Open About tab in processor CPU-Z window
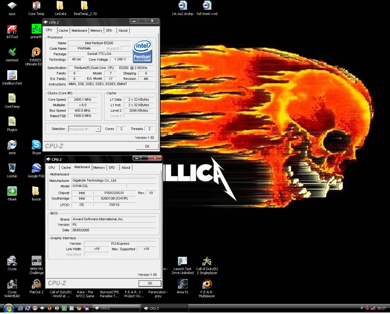This screenshot has width=390, height=314. click(123, 31)
